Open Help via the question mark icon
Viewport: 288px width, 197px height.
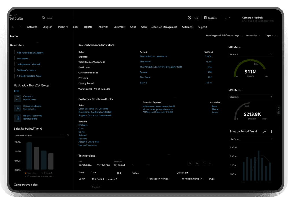[x=189, y=18]
